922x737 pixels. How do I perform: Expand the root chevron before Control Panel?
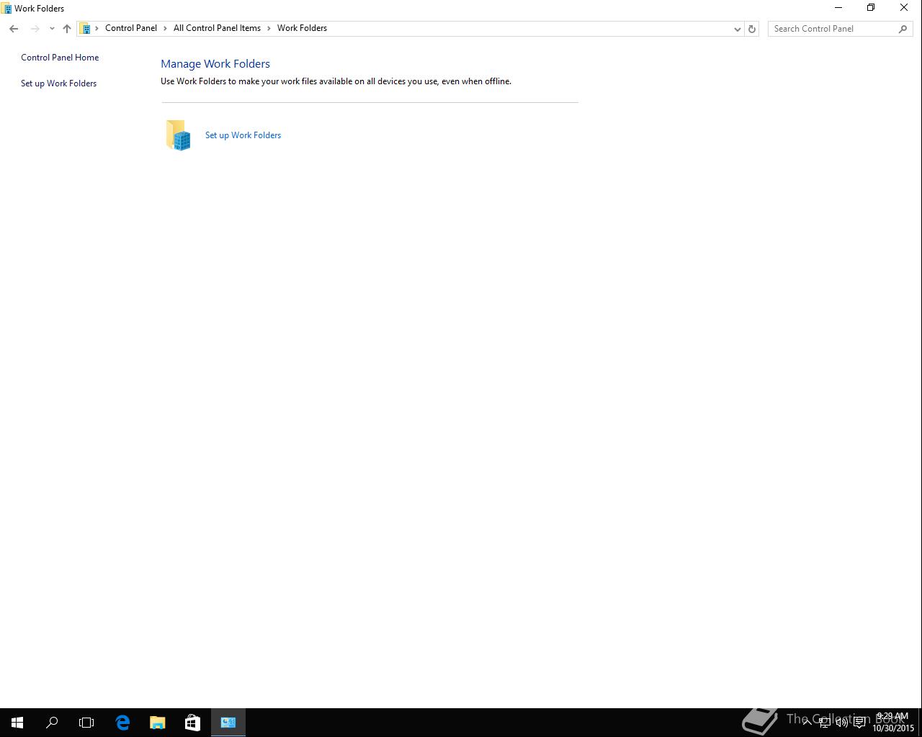coord(97,28)
